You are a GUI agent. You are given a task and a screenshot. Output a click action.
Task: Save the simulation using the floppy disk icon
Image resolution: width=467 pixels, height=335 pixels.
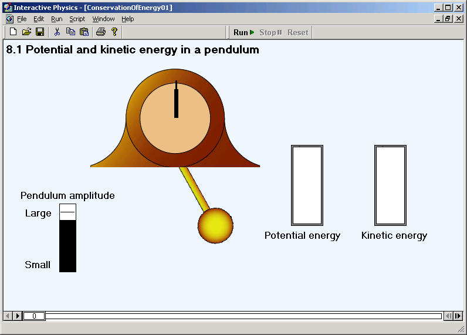(x=40, y=32)
